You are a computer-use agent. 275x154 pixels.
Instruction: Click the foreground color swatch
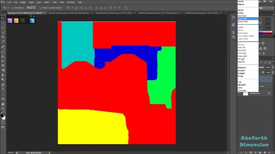pos(2,116)
